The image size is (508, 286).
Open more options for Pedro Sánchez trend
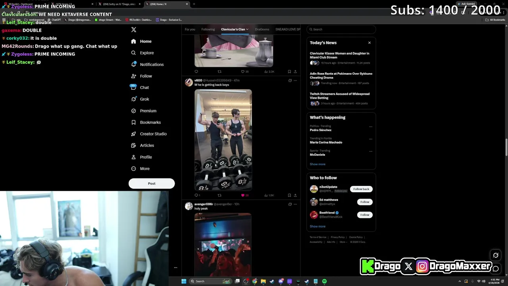pyautogui.click(x=371, y=127)
